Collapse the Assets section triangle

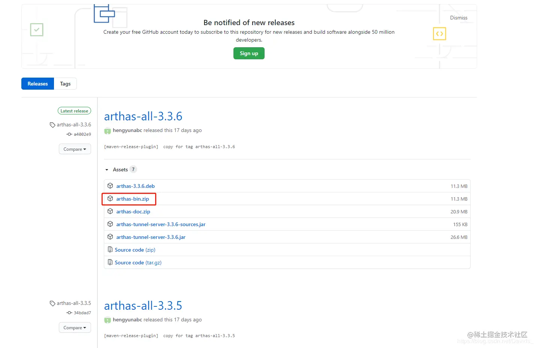click(x=107, y=170)
